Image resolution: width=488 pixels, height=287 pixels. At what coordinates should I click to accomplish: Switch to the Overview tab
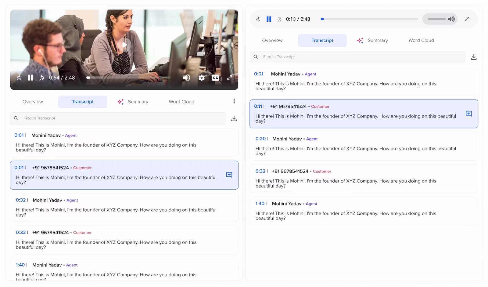point(32,102)
